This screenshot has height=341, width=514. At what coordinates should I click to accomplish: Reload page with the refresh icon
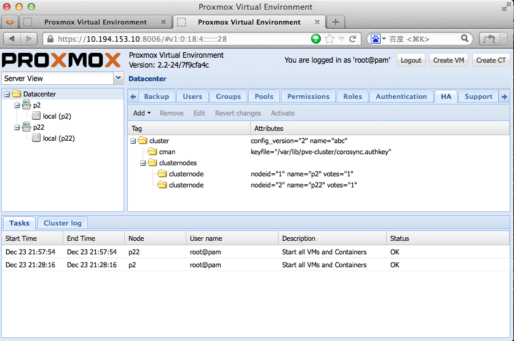pyautogui.click(x=353, y=39)
